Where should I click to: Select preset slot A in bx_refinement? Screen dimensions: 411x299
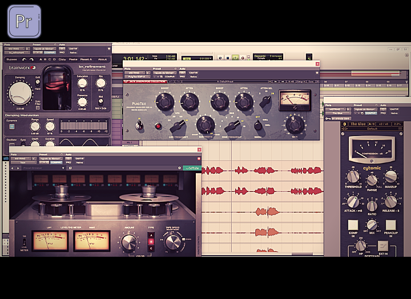pos(41,60)
